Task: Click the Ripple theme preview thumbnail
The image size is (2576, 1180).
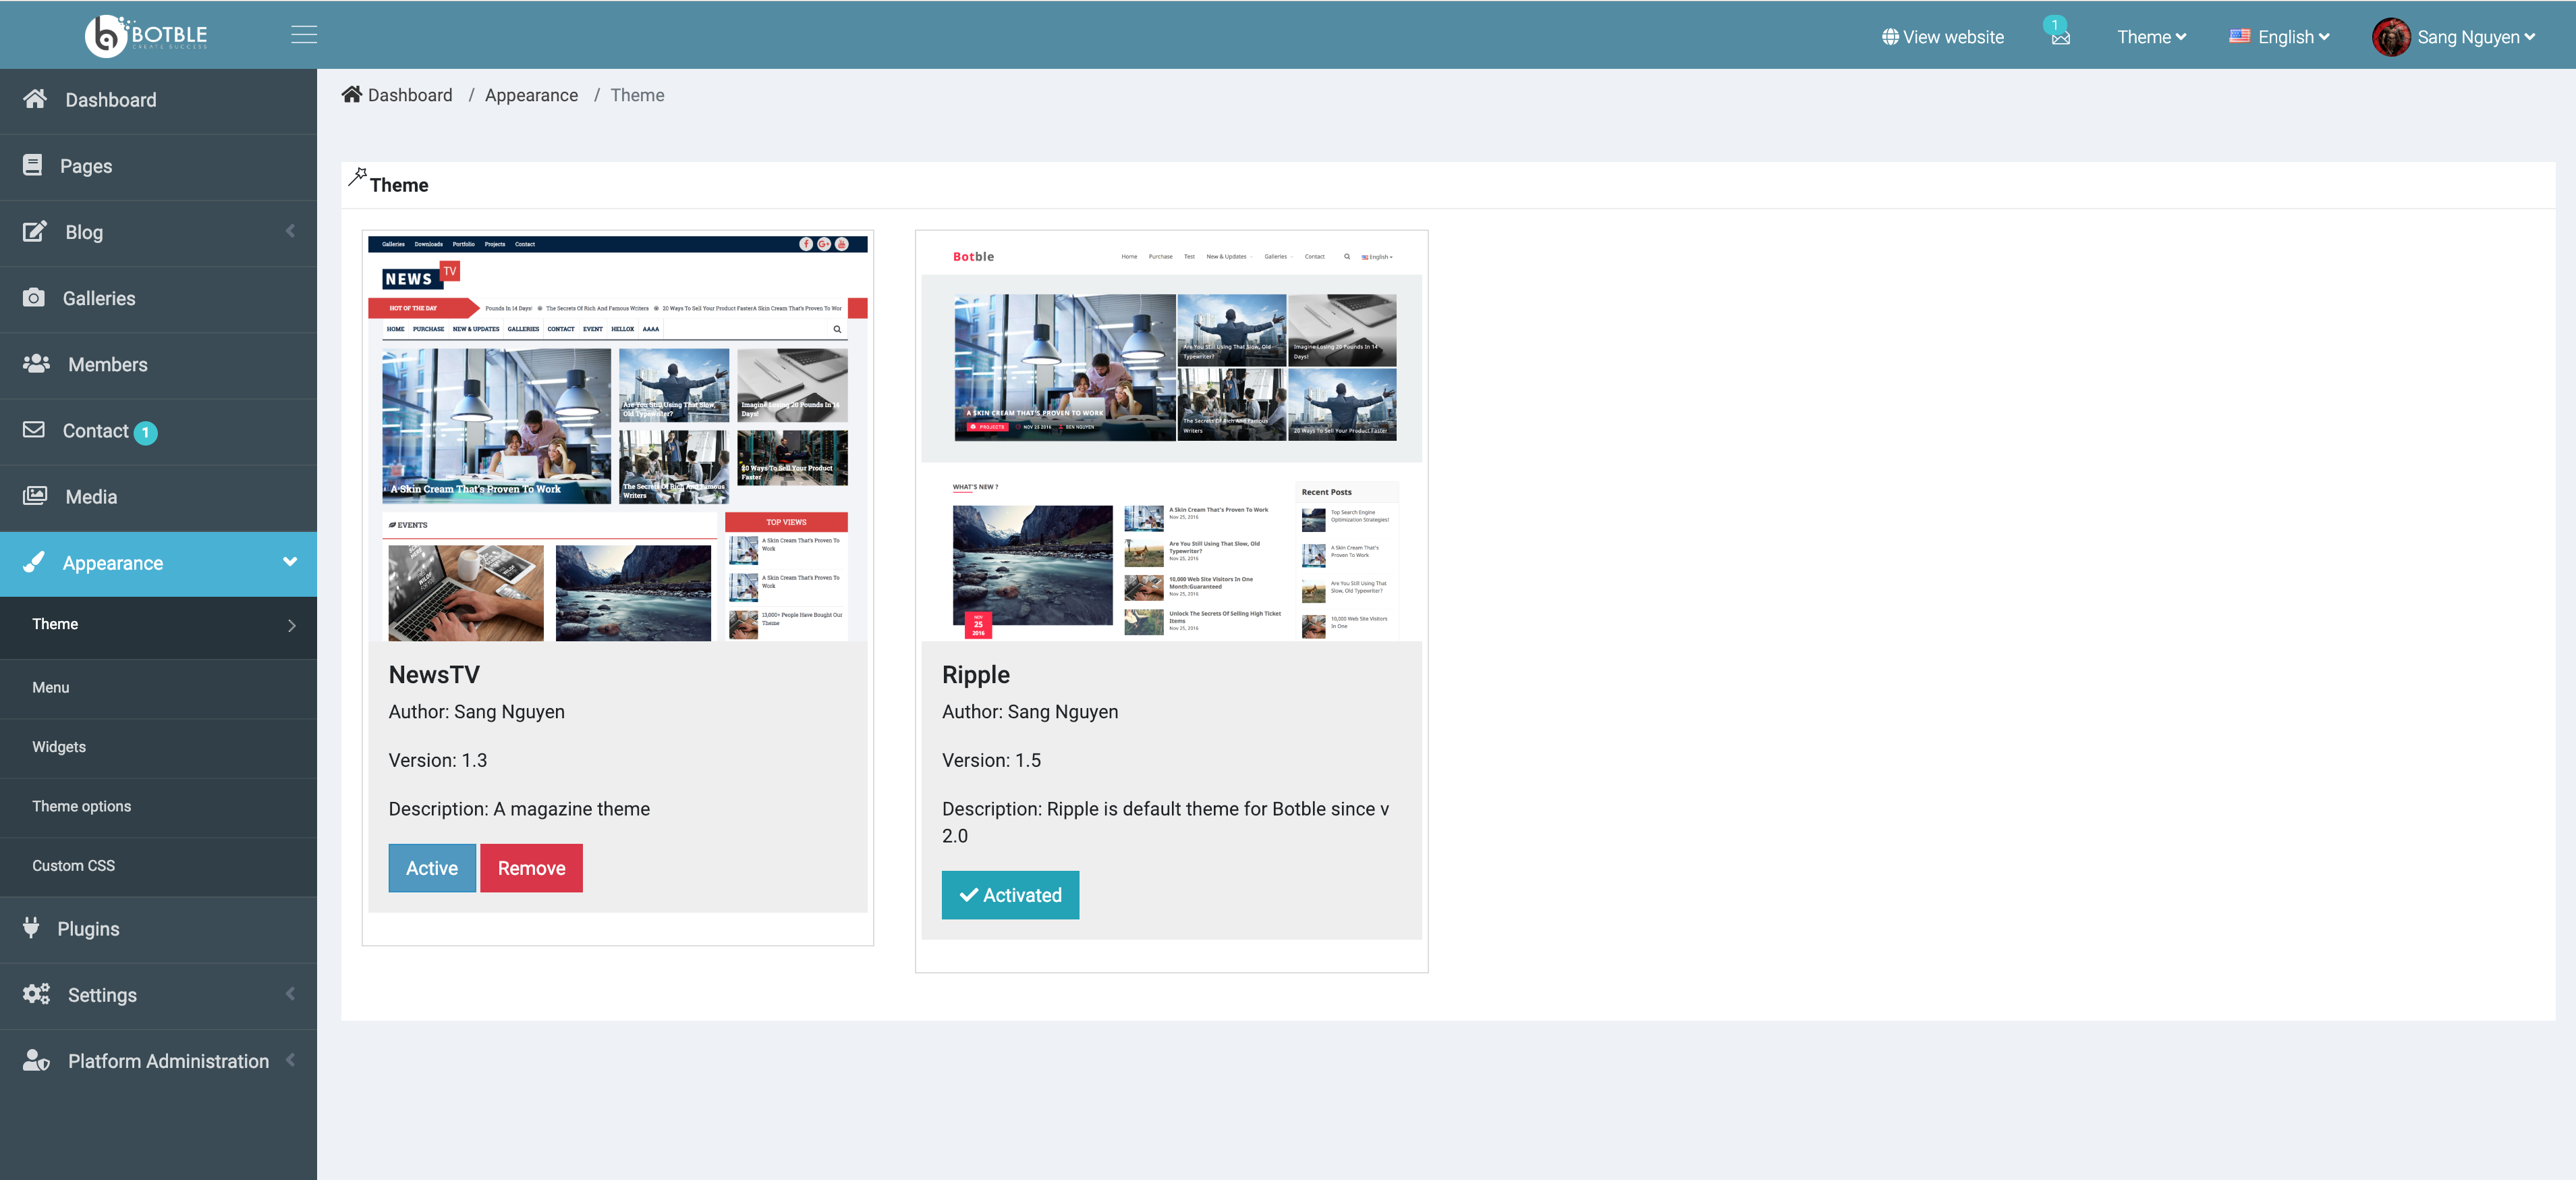Action: (x=1171, y=437)
